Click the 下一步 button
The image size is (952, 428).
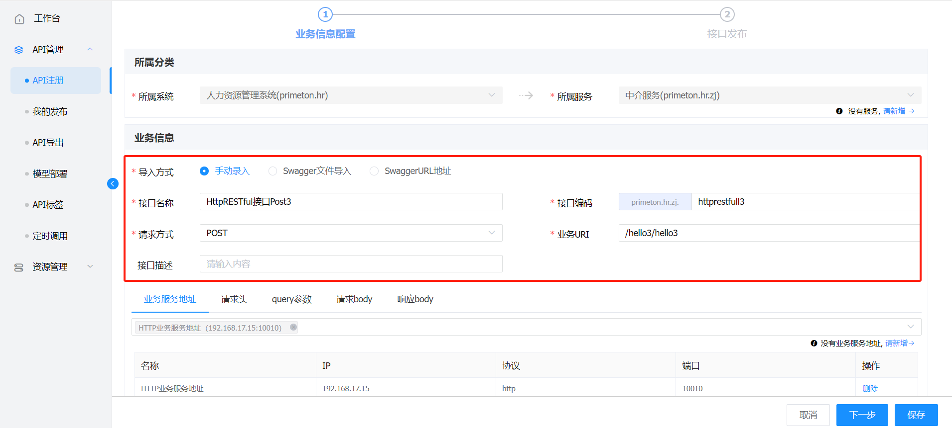coord(862,415)
